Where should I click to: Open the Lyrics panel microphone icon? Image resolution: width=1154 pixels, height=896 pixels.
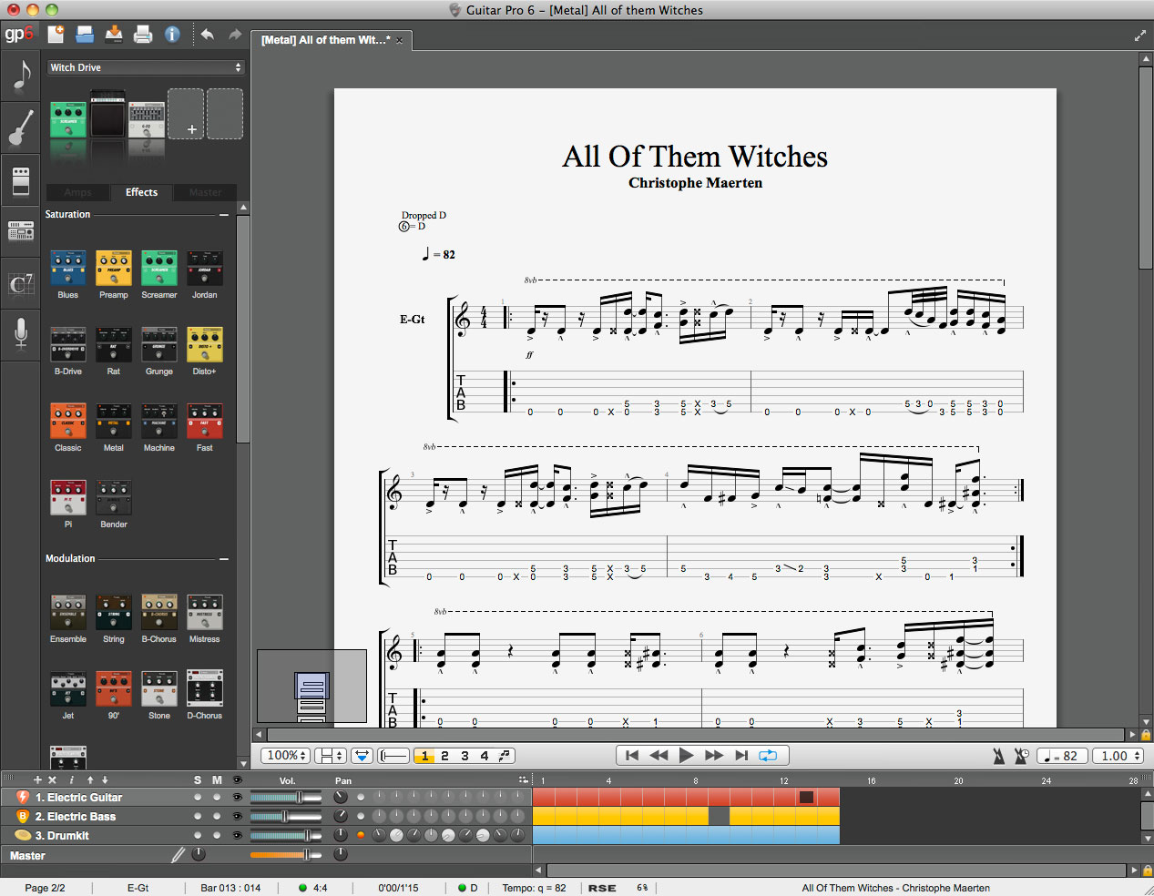tap(21, 334)
